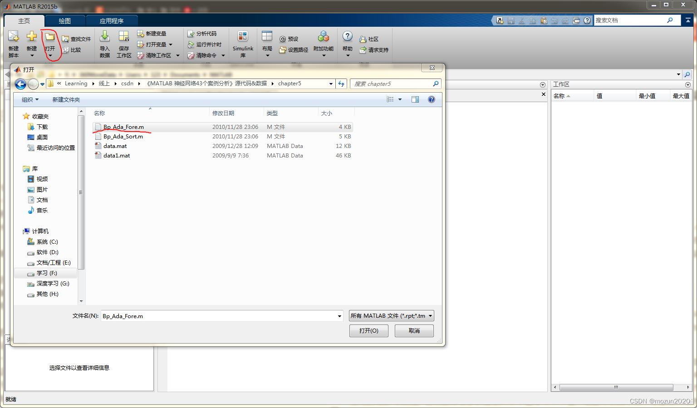Viewport: 697px width, 408px height.
Task: Expand the address bar path history dropdown
Action: coord(331,84)
